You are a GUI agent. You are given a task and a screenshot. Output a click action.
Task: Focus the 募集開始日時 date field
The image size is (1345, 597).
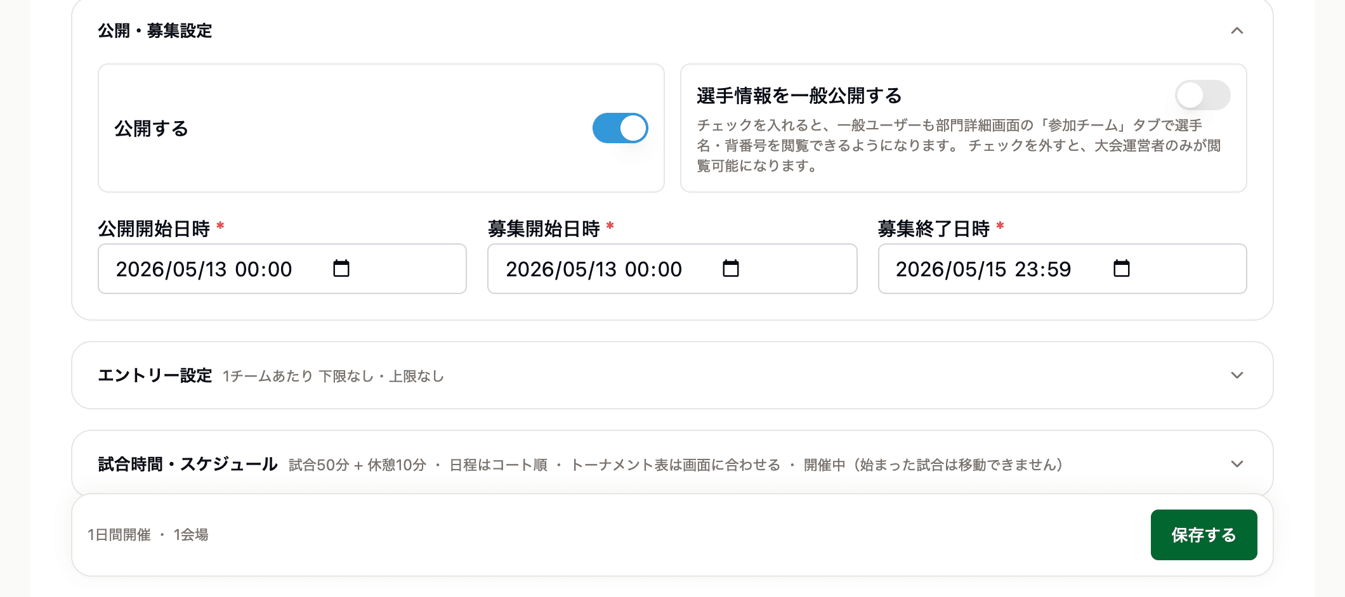[x=672, y=269]
